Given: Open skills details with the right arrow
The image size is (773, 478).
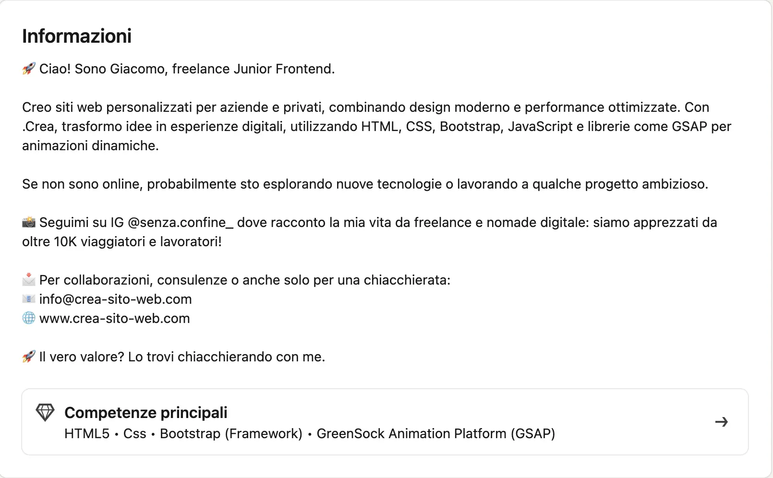Looking at the screenshot, I should (x=721, y=422).
